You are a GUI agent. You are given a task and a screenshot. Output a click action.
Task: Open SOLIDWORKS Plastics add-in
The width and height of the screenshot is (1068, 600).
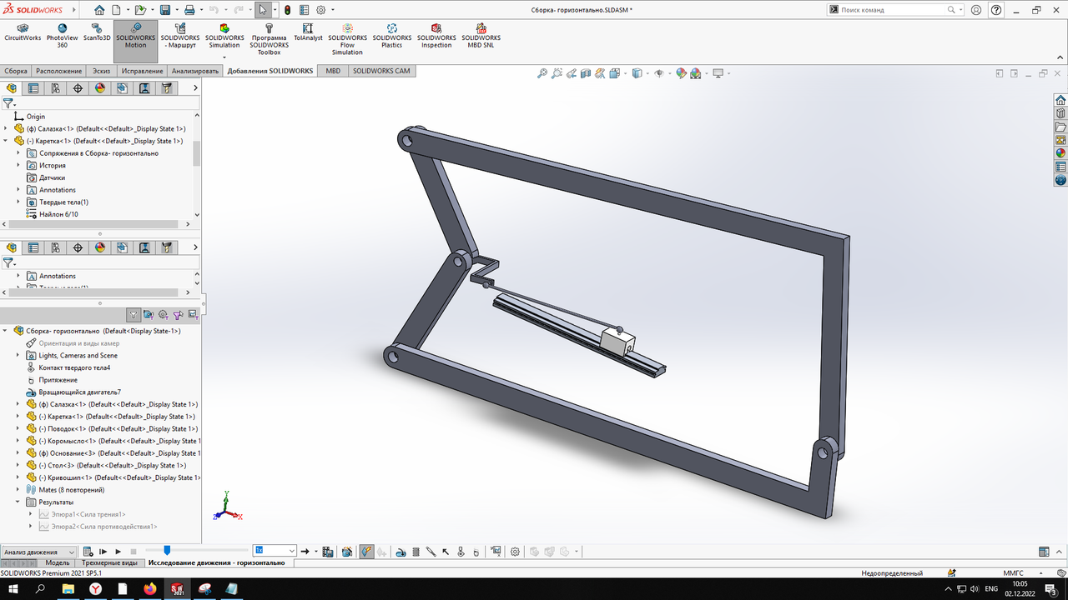click(391, 37)
